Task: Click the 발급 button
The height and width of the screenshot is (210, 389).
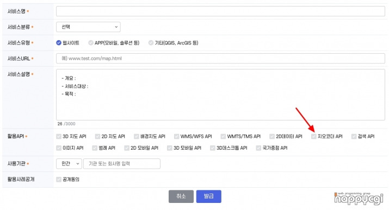Action: coord(208,196)
